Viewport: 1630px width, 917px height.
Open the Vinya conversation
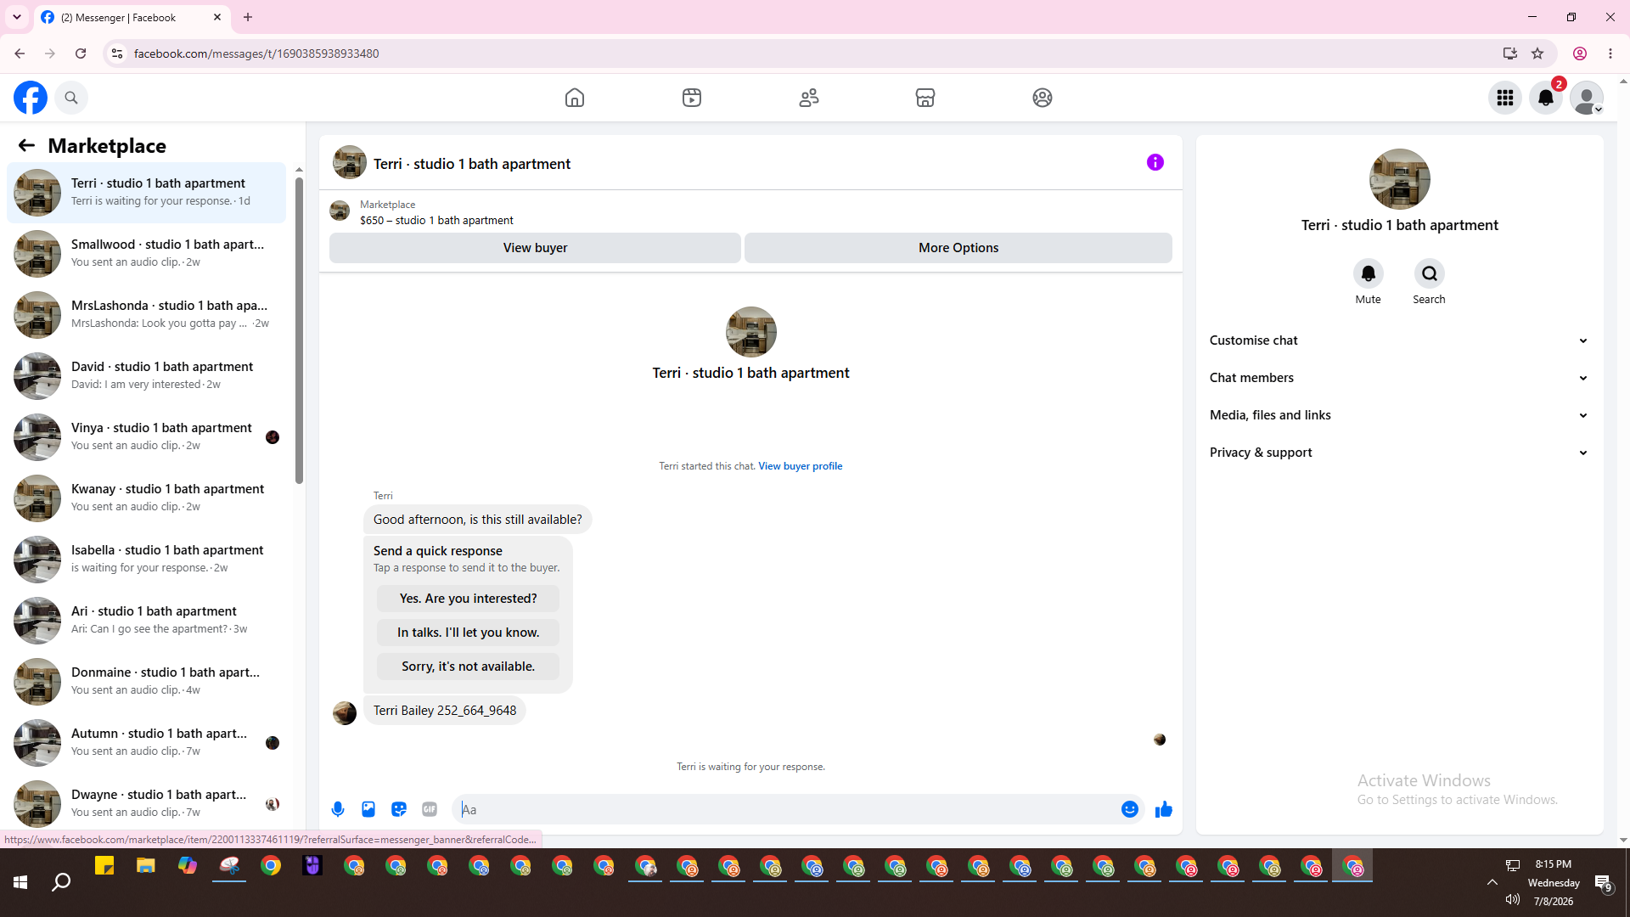(146, 437)
